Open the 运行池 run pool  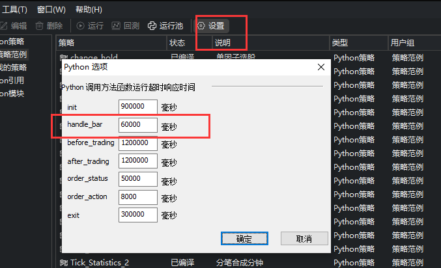[x=165, y=26]
